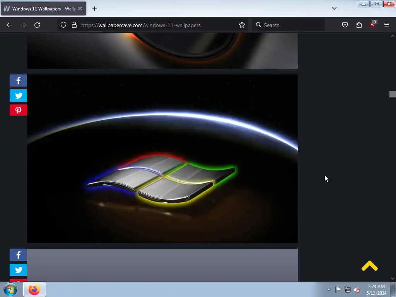
Task: Go back to the previous page
Action: pos(9,25)
